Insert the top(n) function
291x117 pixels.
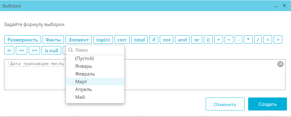[x=103, y=40]
